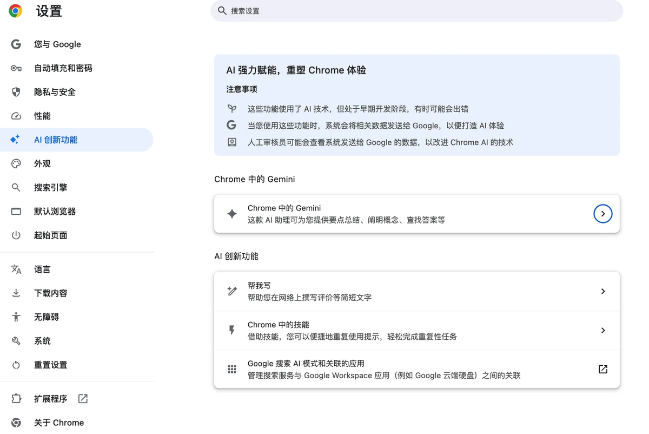Screen dimensions: 649x434
Task: Expand Chrome 中的 Gemini with circled arrow
Action: pos(603,214)
